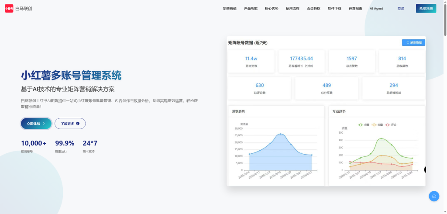Select 运营指南 menu item
Image resolution: width=447 pixels, height=214 pixels.
click(355, 9)
